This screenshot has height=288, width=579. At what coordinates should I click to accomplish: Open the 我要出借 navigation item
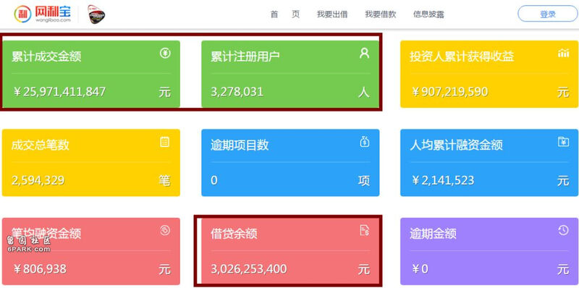tap(332, 14)
